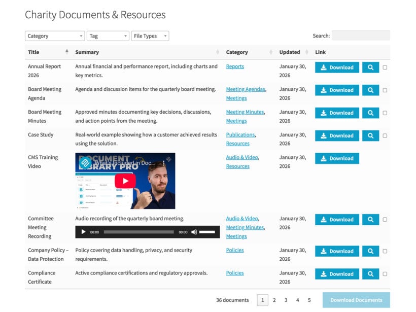This screenshot has width=416, height=312.
Task: Click the Company Policy preview magnifier
Action: click(371, 251)
